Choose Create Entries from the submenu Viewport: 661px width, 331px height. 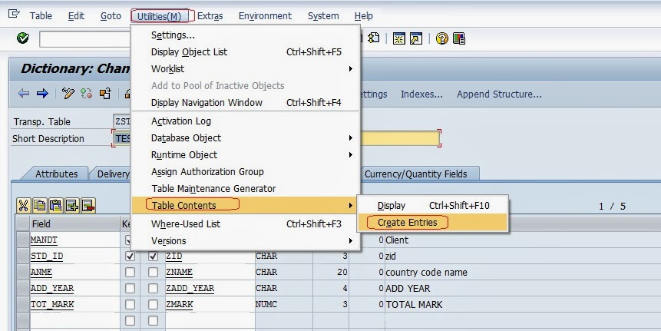click(x=407, y=223)
